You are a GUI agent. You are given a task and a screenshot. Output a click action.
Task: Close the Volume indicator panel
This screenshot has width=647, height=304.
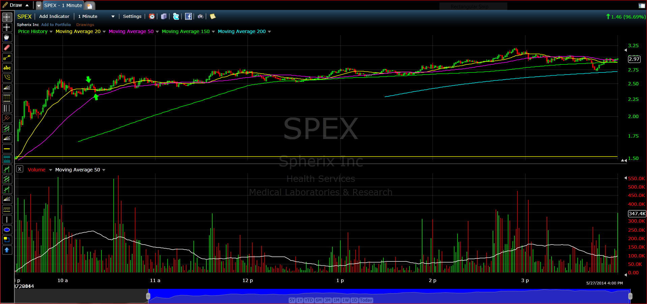point(20,169)
